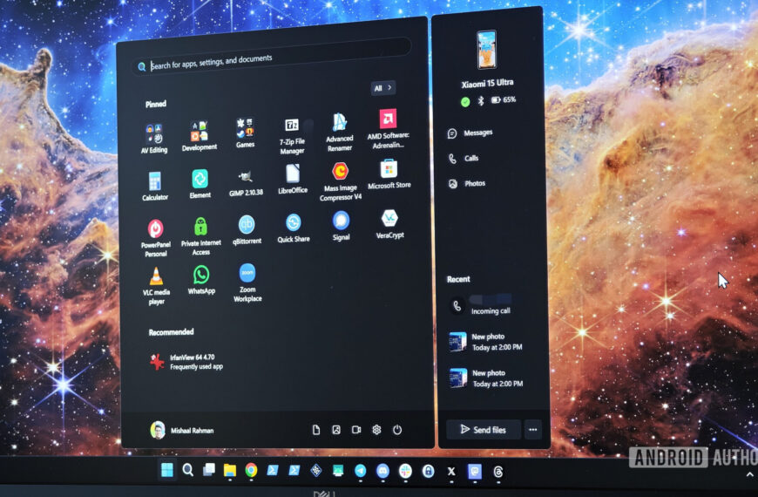The image size is (758, 497).
Task: Open the Videos folder icon near Power
Action: (x=356, y=430)
